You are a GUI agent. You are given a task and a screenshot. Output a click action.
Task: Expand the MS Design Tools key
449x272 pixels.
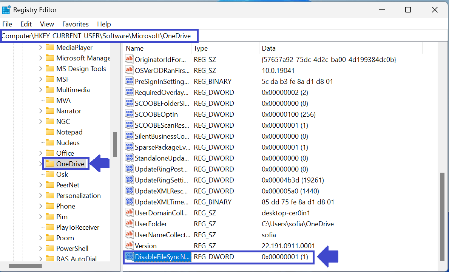point(40,69)
